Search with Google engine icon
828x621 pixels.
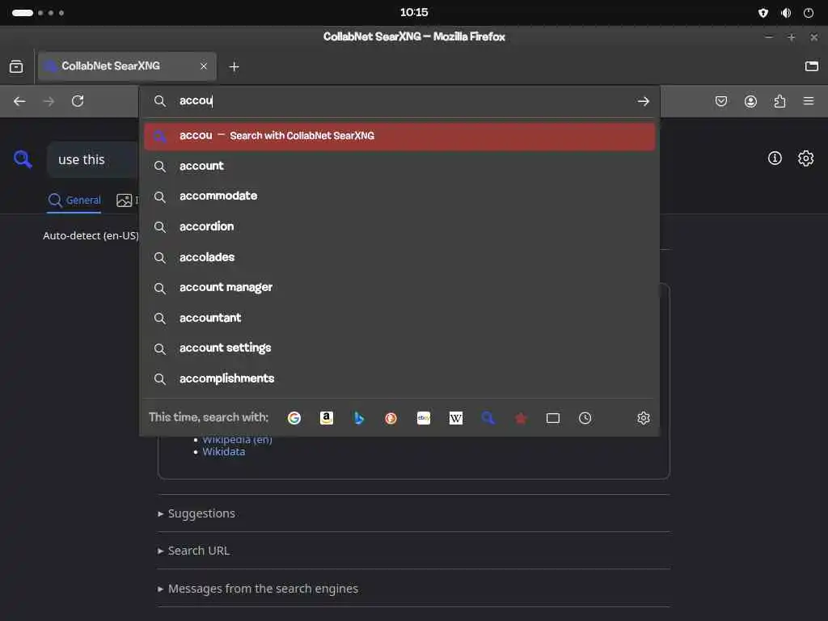pyautogui.click(x=294, y=418)
